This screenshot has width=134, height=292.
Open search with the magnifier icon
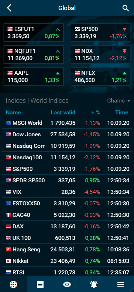click(x=126, y=8)
